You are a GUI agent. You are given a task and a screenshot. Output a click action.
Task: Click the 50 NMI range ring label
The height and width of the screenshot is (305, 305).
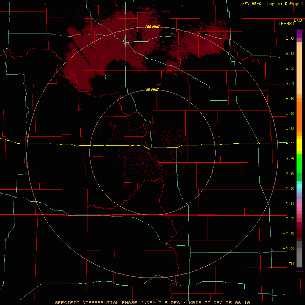pos(152,89)
